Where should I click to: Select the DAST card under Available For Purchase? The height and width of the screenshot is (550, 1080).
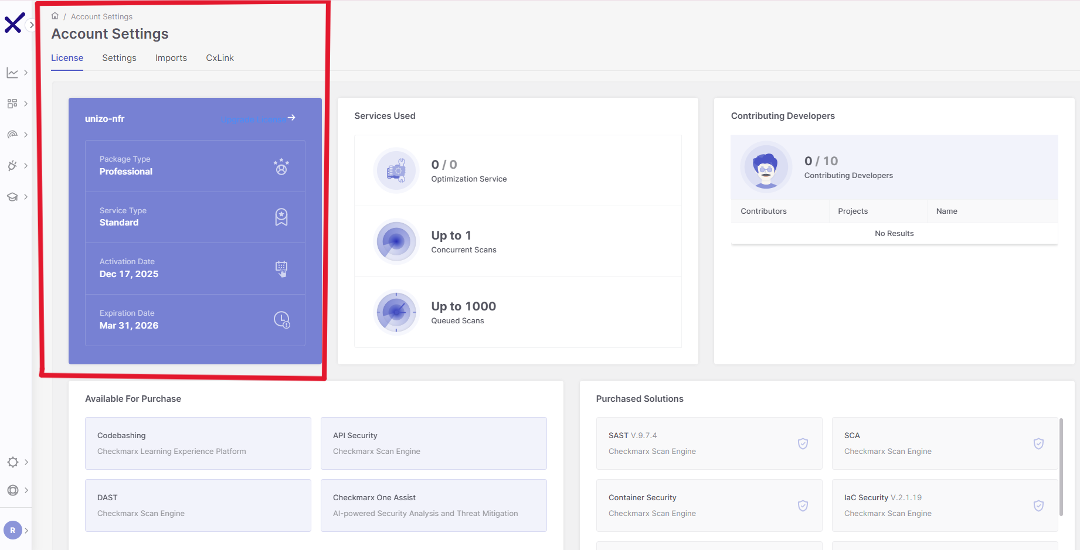[x=198, y=505]
